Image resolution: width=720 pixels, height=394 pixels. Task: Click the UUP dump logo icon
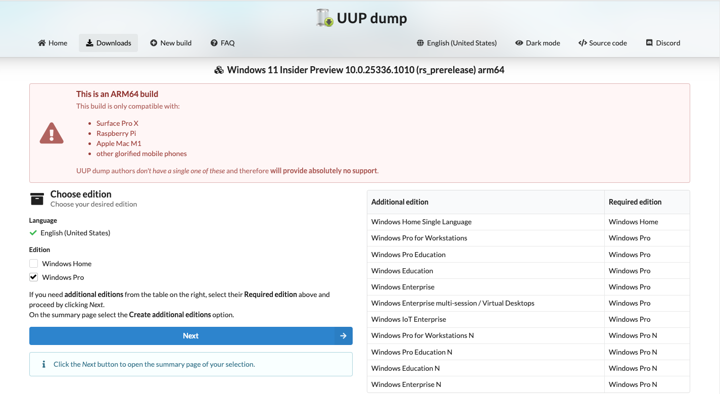[x=324, y=18]
